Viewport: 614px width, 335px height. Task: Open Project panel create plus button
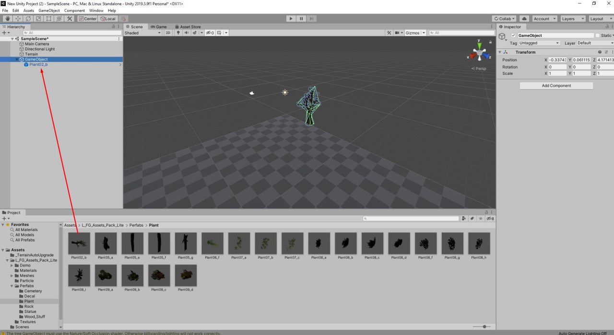coord(5,219)
